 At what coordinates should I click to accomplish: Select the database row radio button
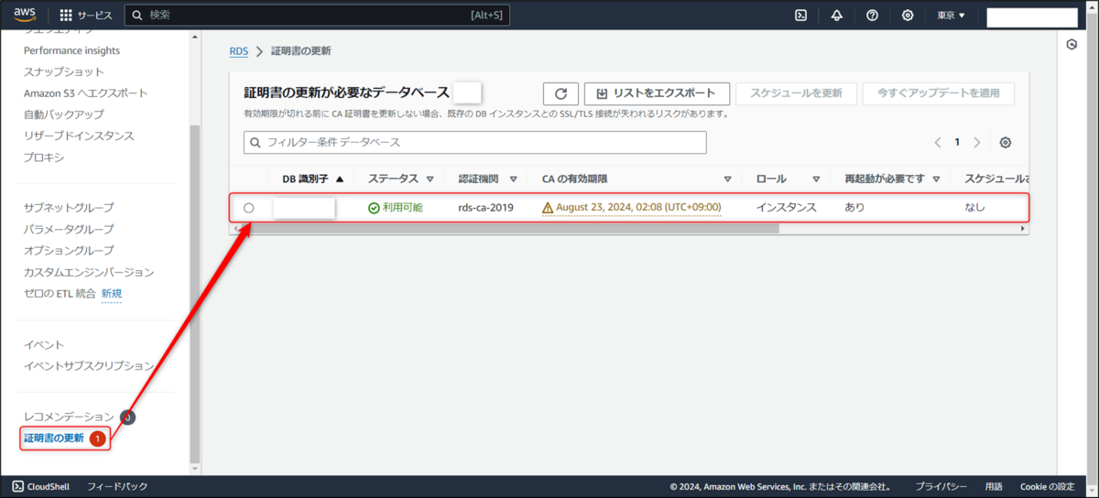[x=249, y=208]
